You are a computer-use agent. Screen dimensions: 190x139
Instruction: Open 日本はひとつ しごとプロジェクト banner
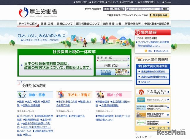[x=153, y=92]
